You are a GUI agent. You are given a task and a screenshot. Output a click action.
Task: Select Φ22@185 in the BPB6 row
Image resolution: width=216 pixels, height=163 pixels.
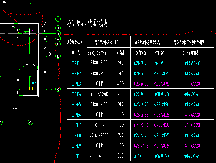coord(161,115)
